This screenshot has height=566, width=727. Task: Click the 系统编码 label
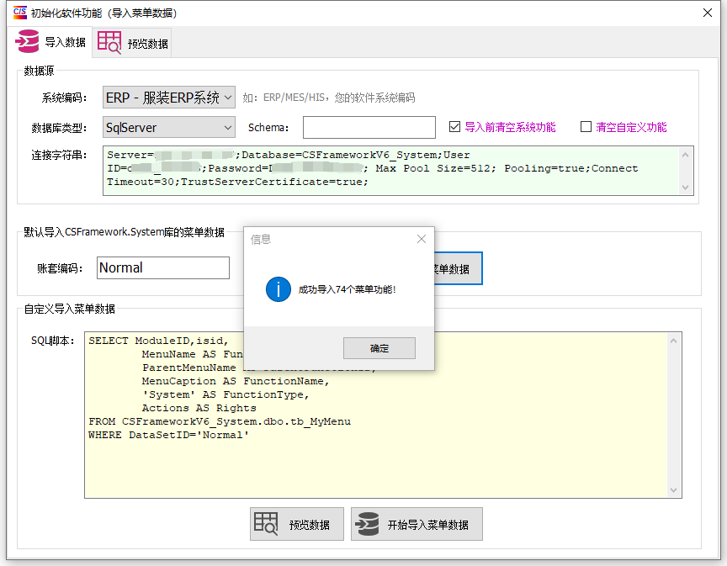65,98
